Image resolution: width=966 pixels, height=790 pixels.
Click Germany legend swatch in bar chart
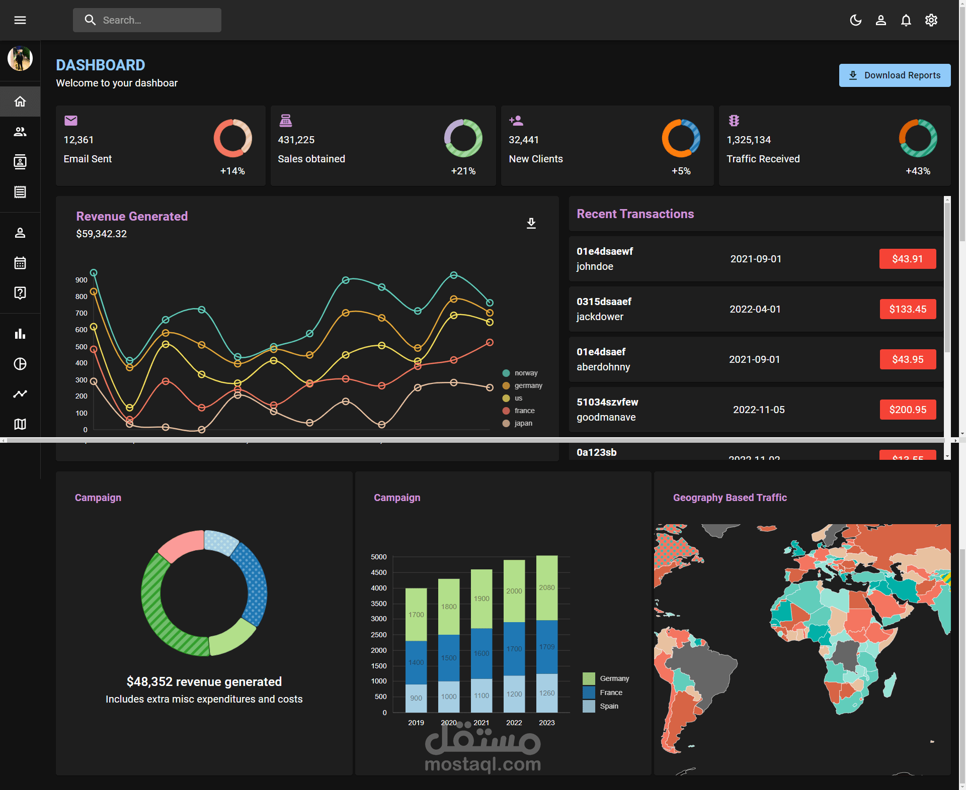589,678
